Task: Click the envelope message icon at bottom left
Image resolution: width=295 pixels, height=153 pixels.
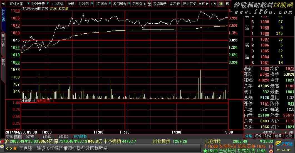Action: pyautogui.click(x=2, y=146)
